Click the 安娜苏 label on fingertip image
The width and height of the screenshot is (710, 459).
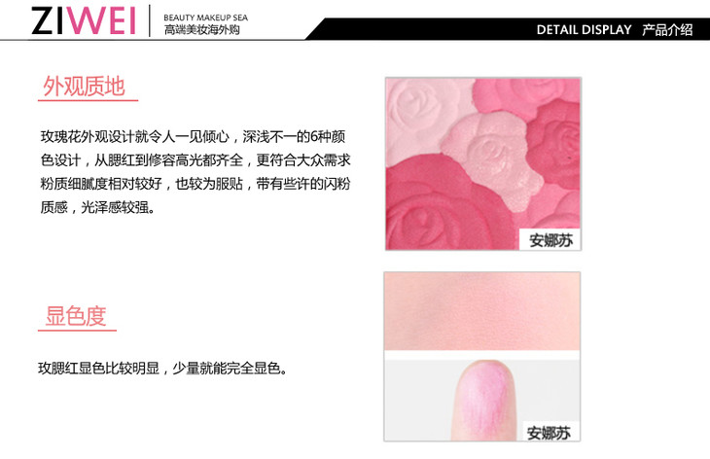pos(549,433)
